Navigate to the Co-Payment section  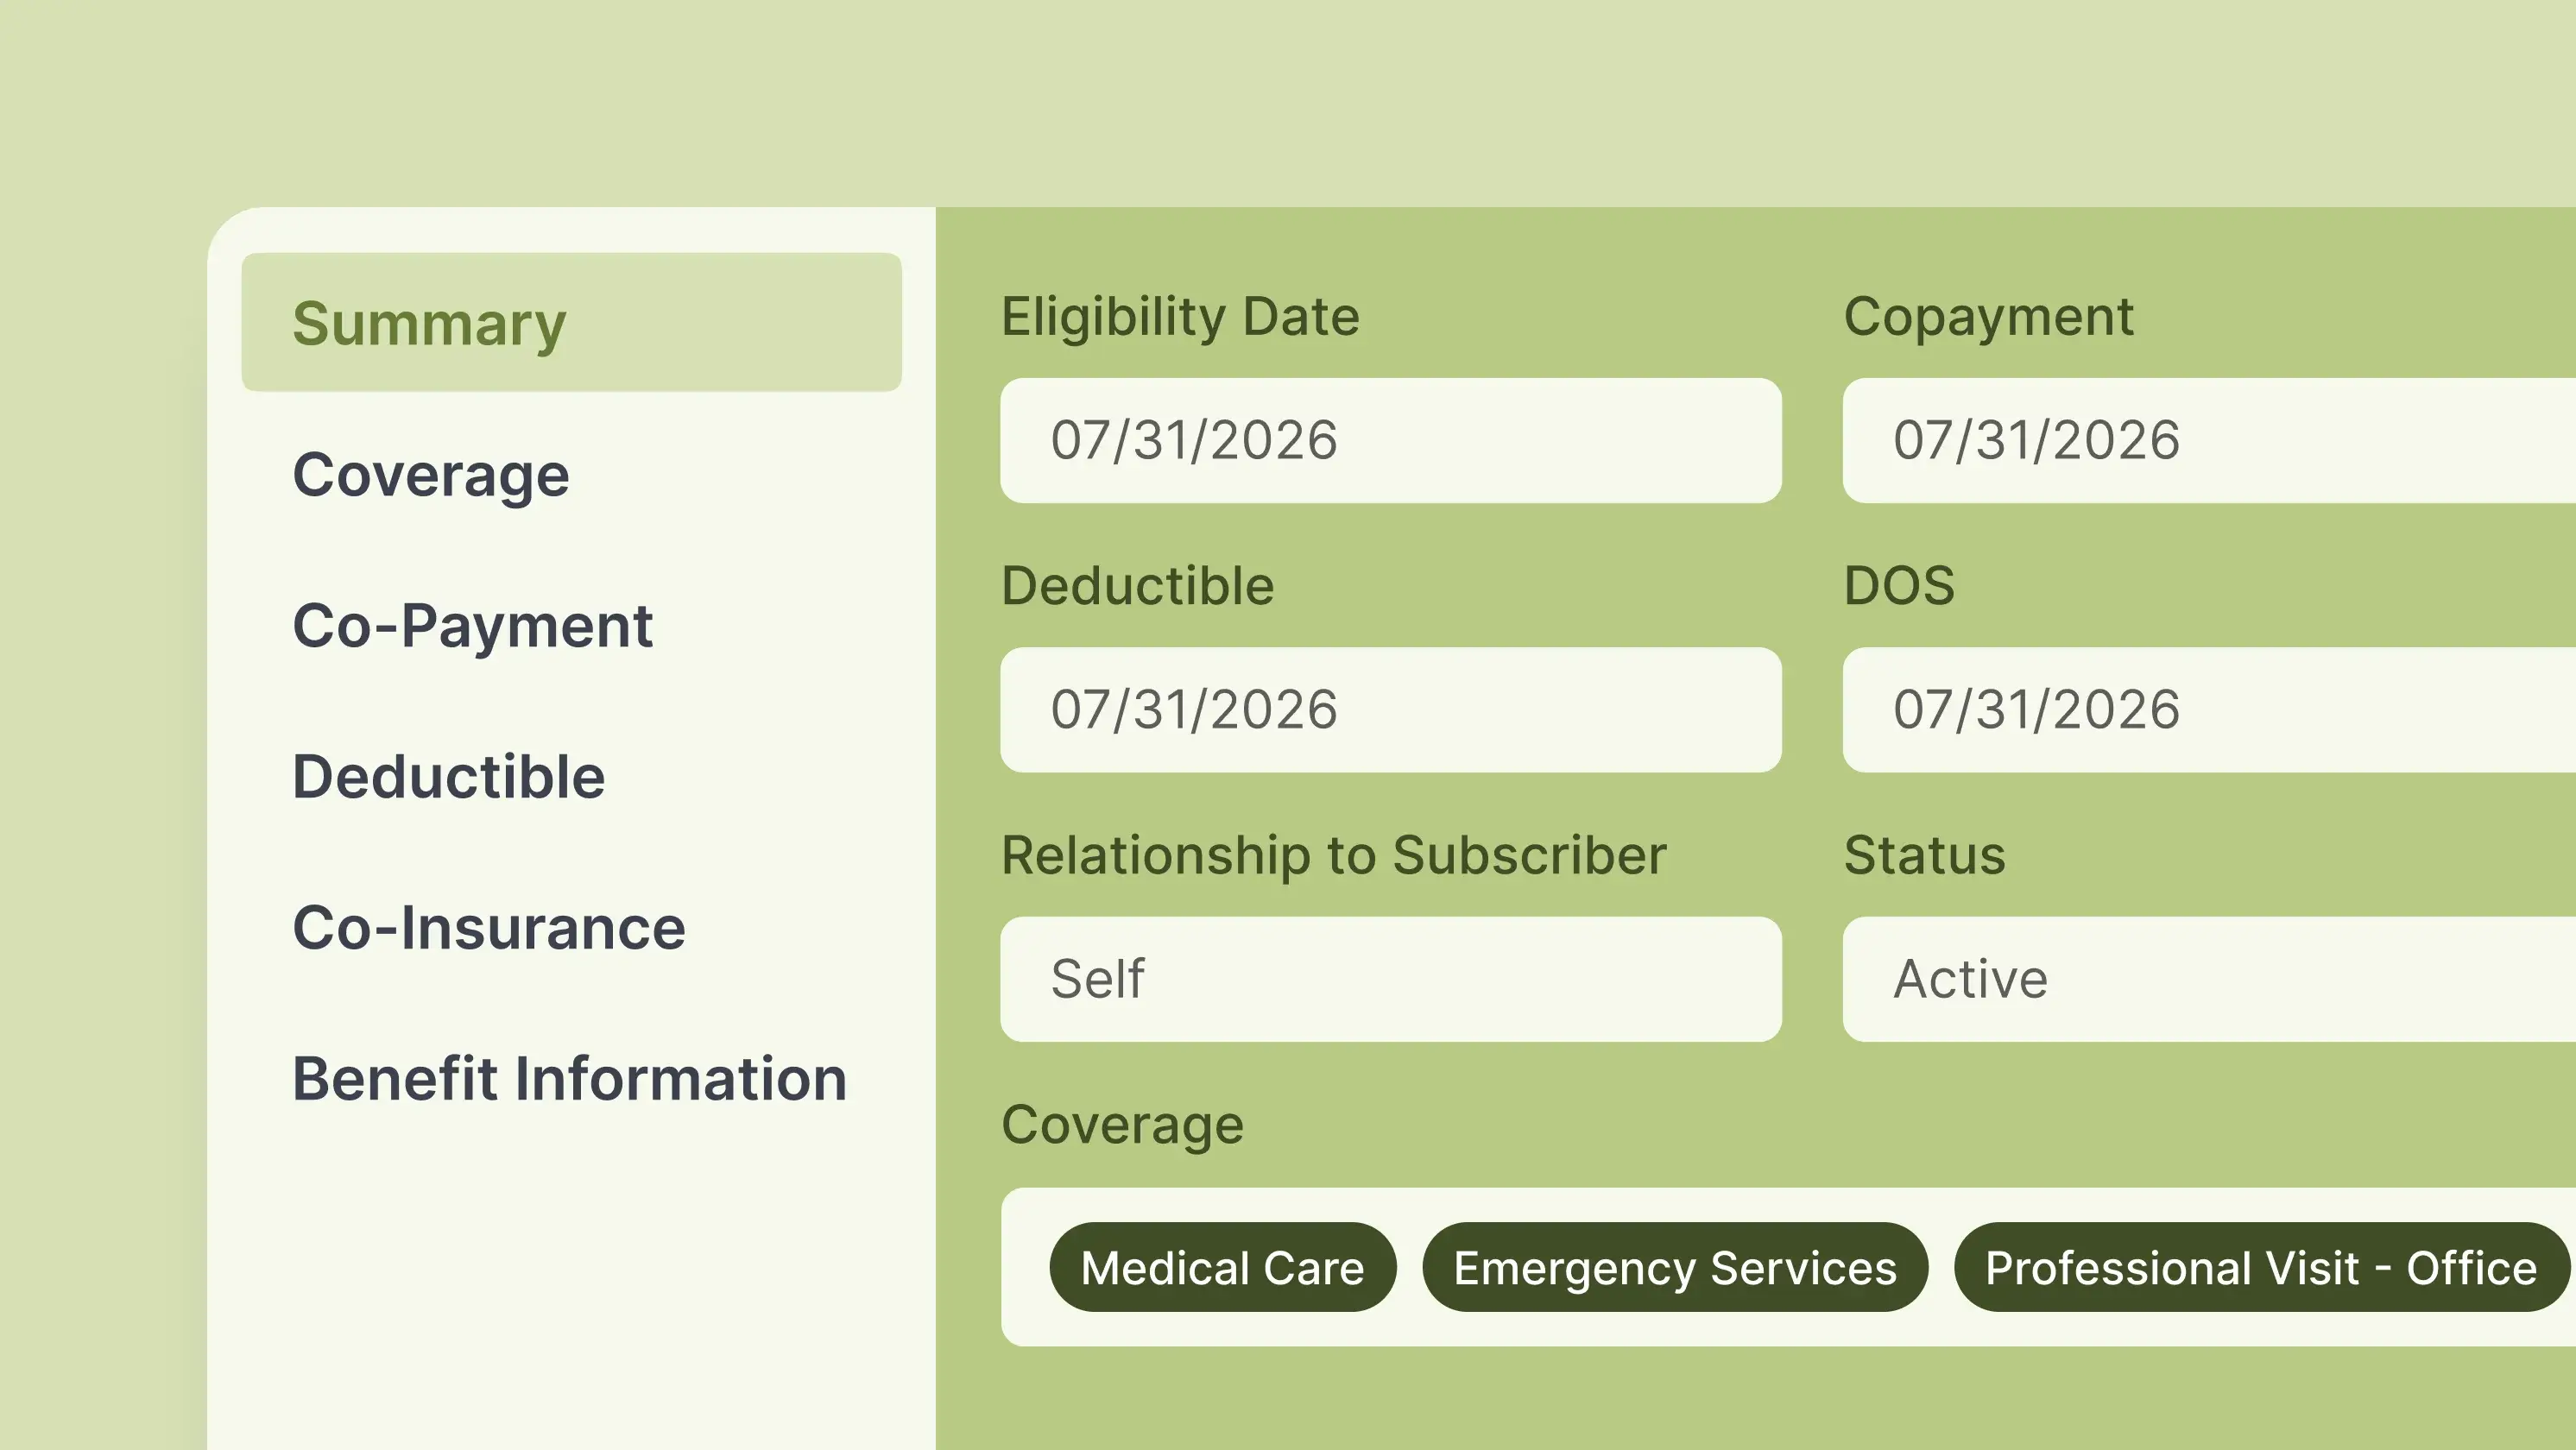pyautogui.click(x=472, y=626)
